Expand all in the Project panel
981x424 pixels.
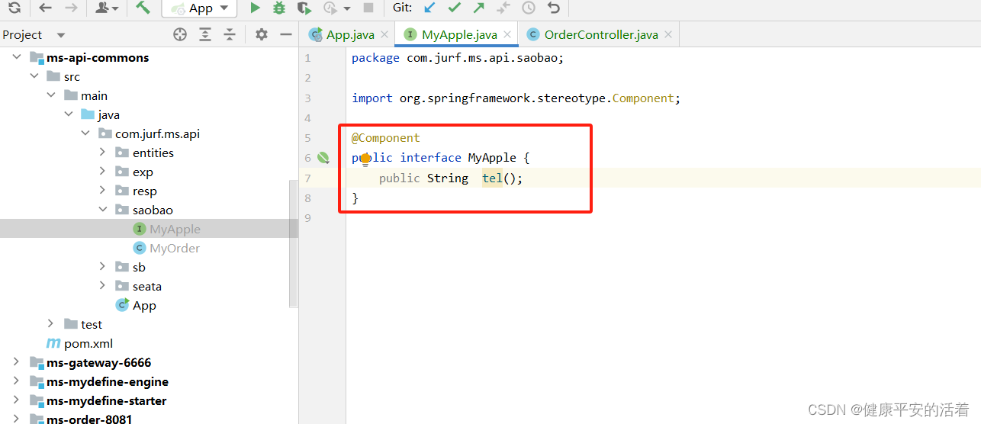205,34
